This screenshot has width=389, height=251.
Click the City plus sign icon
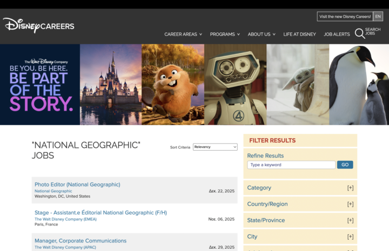click(x=350, y=236)
